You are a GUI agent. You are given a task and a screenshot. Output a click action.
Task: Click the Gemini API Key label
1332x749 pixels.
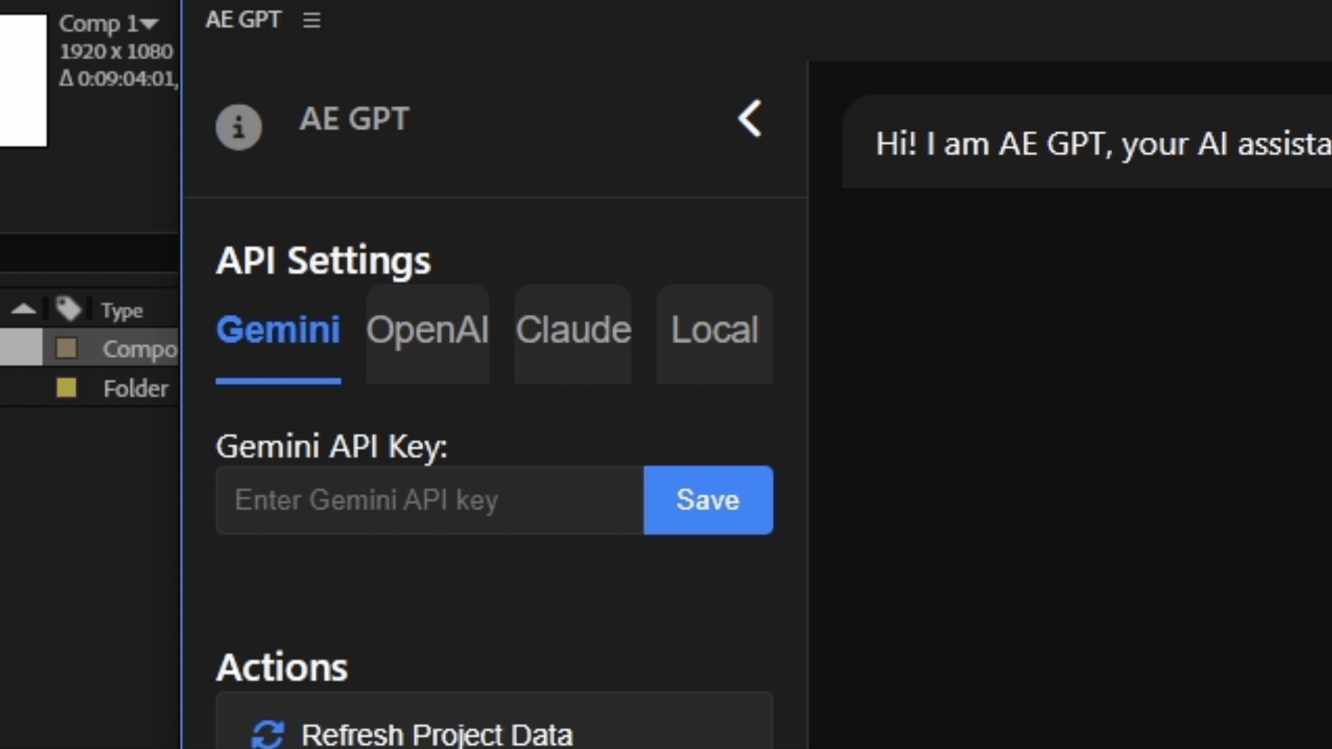tap(332, 446)
